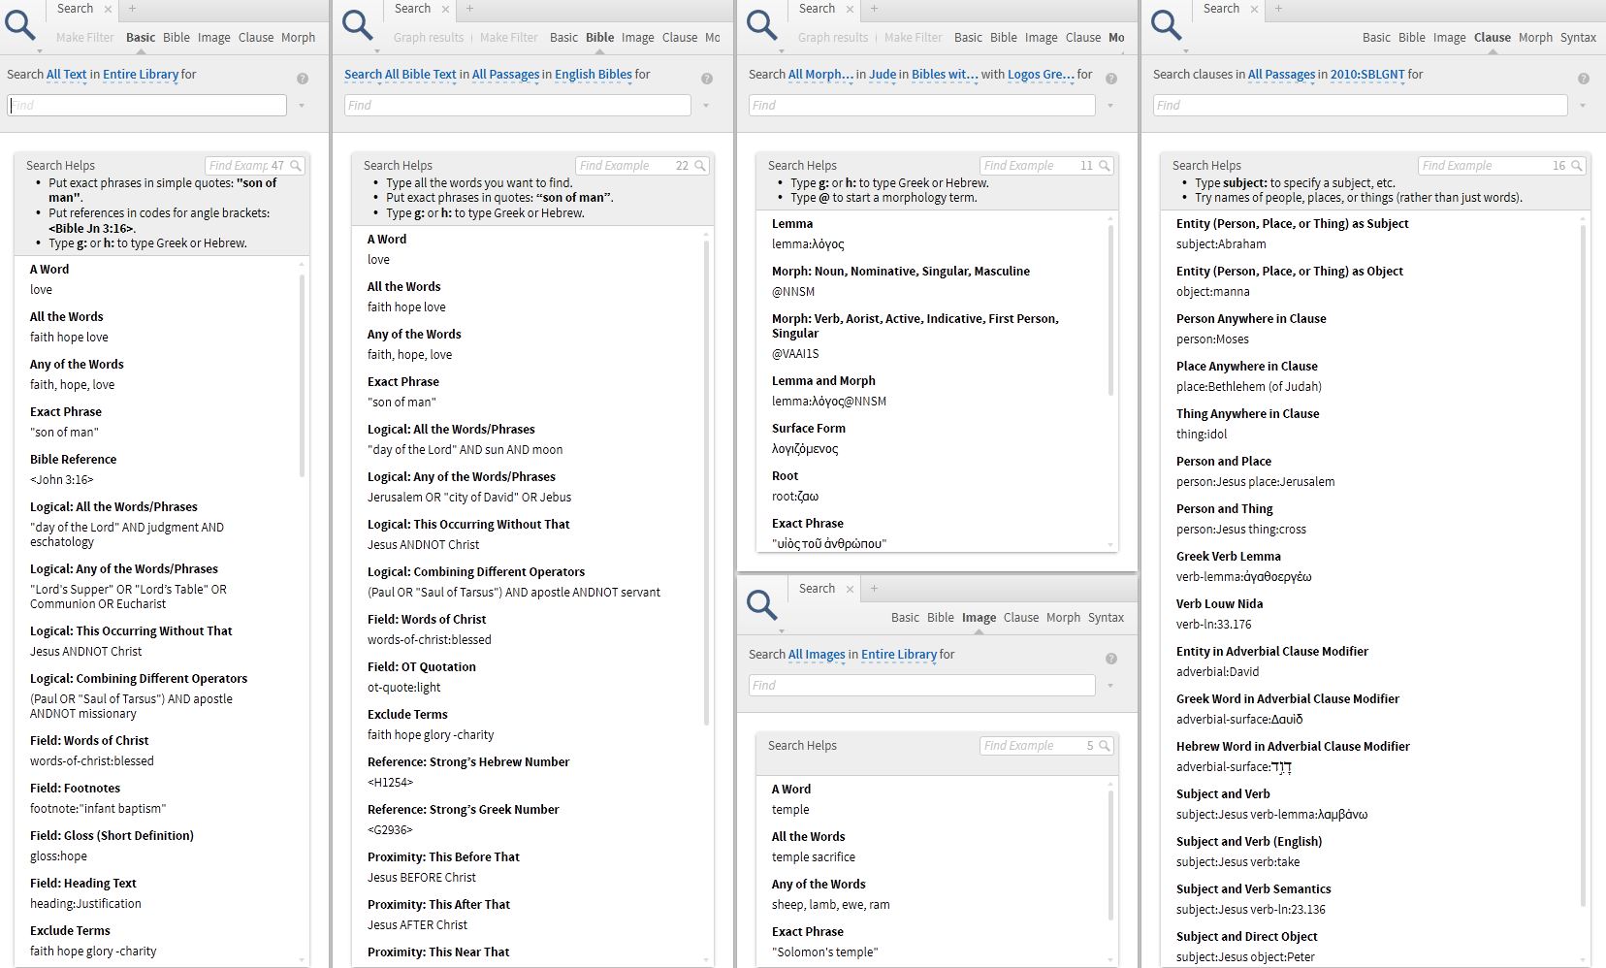Open help icon in All Images search panel

coord(1111,659)
